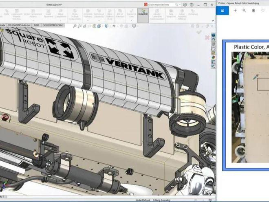This screenshot has width=269, height=202.
Task: Click the New Motion Study button
Action: (x=110, y=15)
